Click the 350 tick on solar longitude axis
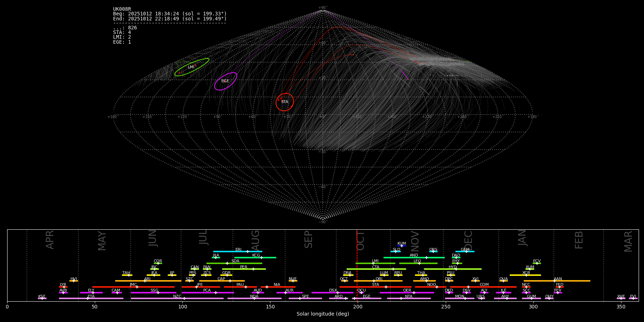This screenshot has width=644, height=322. [621, 307]
